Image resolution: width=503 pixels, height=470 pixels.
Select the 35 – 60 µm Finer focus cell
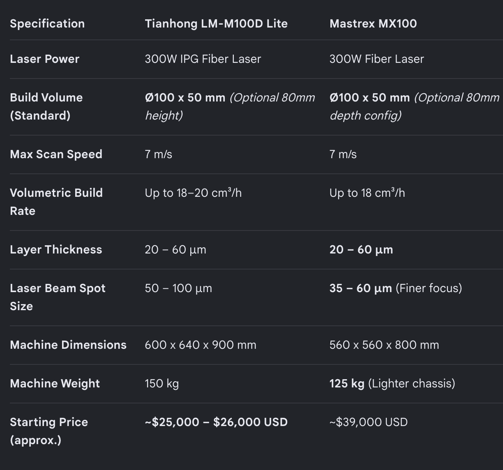tap(396, 288)
